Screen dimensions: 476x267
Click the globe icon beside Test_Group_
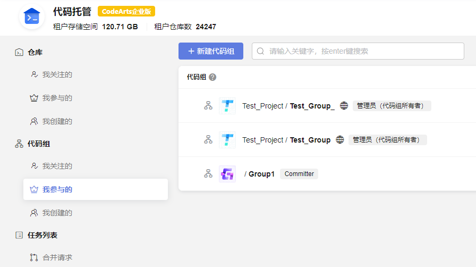point(344,105)
